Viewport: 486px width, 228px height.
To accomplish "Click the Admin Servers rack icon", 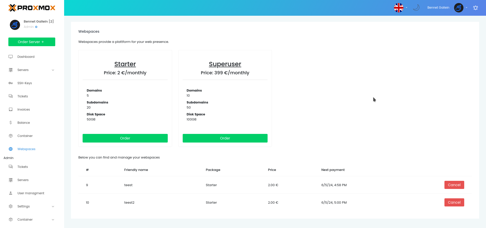I will click(x=11, y=180).
